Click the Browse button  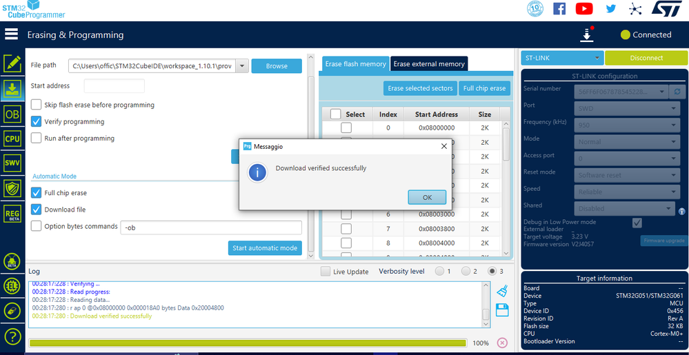pos(277,66)
